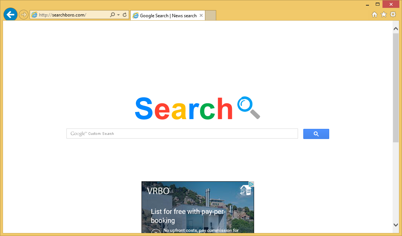Click the blue search button with magnifier icon
This screenshot has height=236, width=402.
(316, 134)
